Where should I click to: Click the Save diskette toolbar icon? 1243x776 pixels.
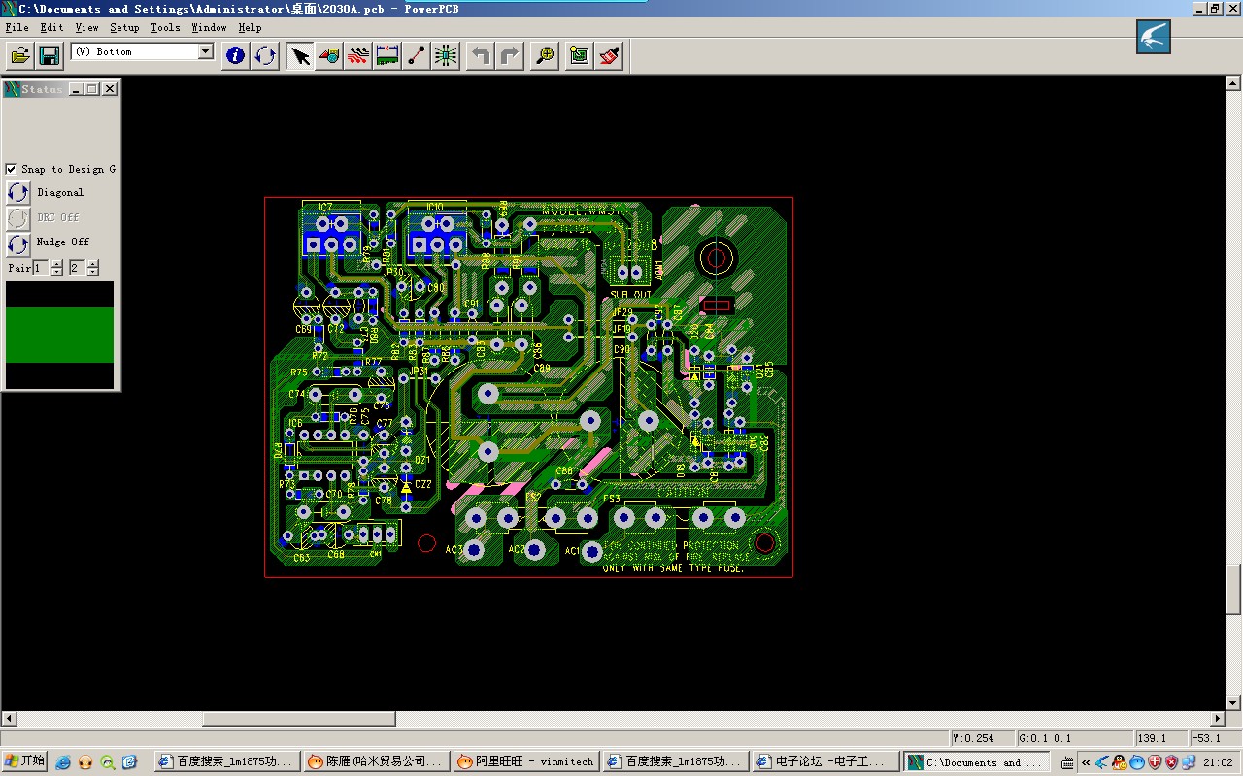pos(50,55)
